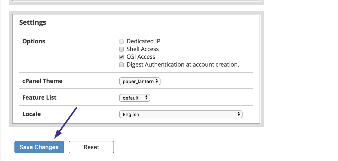This screenshot has height=161, width=338.
Task: Open the paper_lantern cPanel Theme dropdown
Action: click(x=140, y=82)
